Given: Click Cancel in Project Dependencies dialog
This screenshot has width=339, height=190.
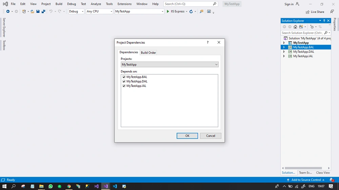Looking at the screenshot, I should pos(211,136).
